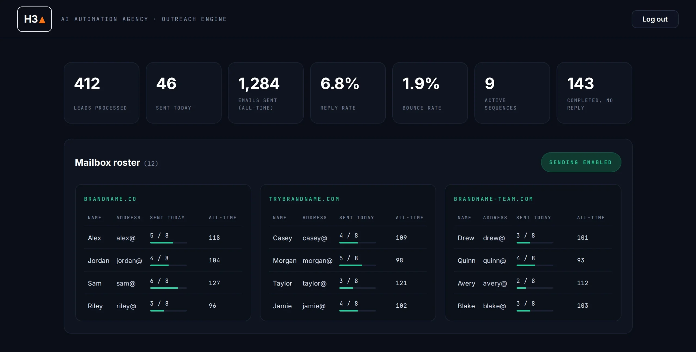Click the jordan@ address
This screenshot has height=352, width=696.
(129, 261)
